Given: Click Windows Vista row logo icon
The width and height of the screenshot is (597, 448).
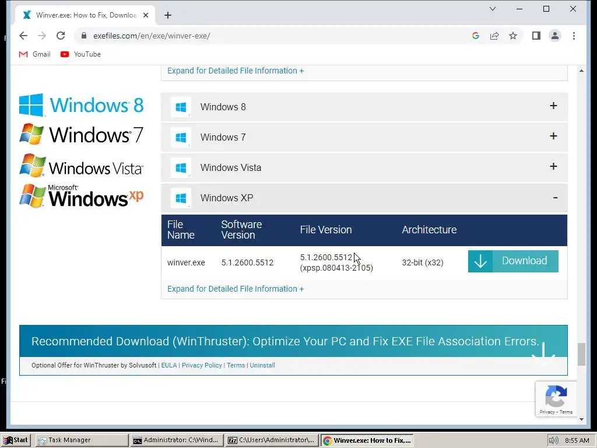Looking at the screenshot, I should click(181, 167).
